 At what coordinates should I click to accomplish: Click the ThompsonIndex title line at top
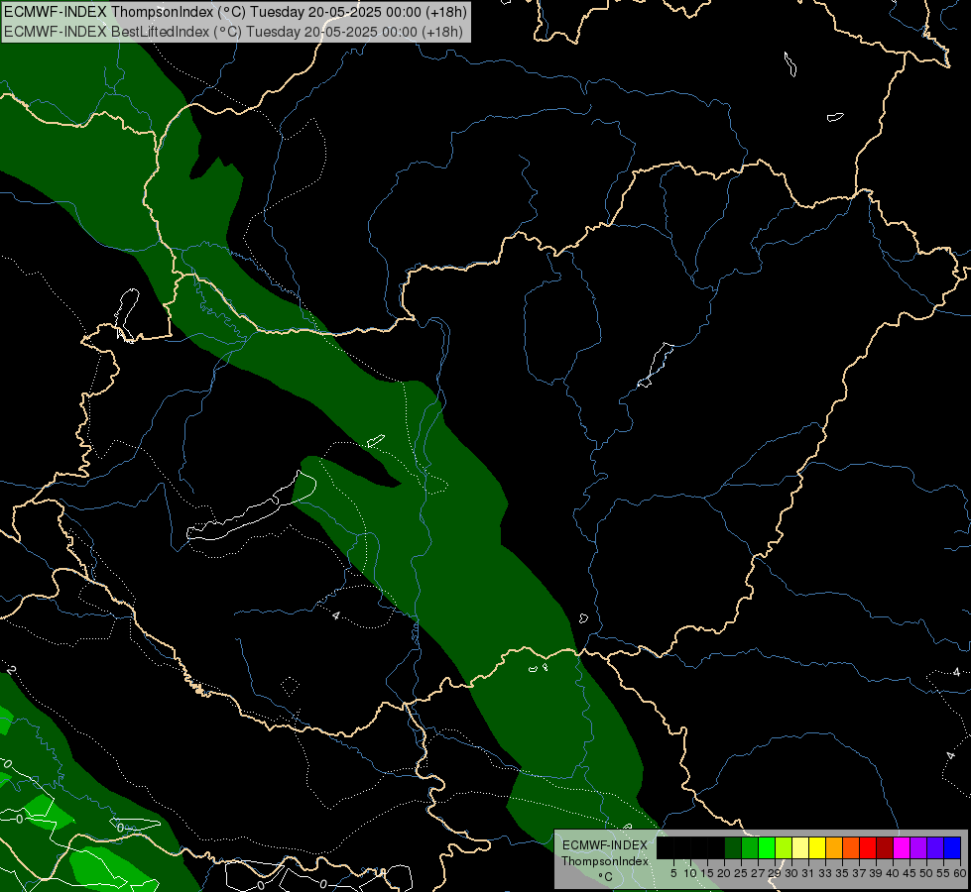(235, 12)
